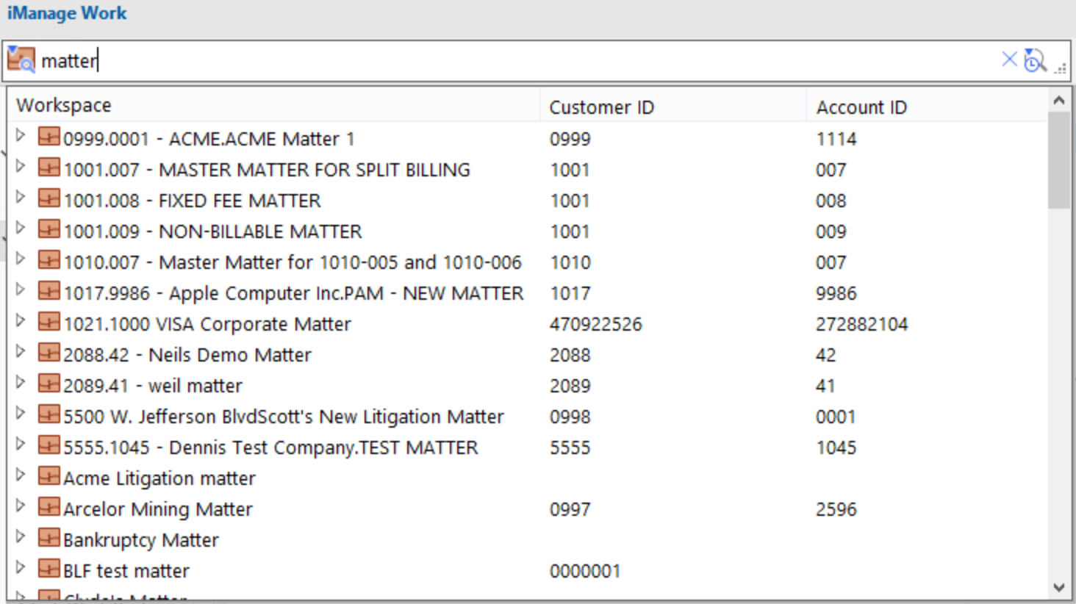The image size is (1076, 604).
Task: Select Neils Demo Matter workspace
Action: [x=187, y=355]
